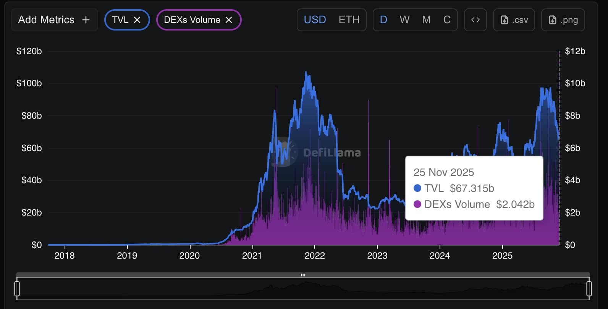The height and width of the screenshot is (309, 608).
Task: Remove the DEXs Volume metric chip
Action: tap(229, 19)
